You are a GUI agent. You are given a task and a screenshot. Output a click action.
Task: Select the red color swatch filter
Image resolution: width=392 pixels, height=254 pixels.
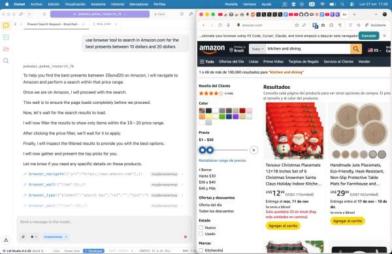pos(242,110)
